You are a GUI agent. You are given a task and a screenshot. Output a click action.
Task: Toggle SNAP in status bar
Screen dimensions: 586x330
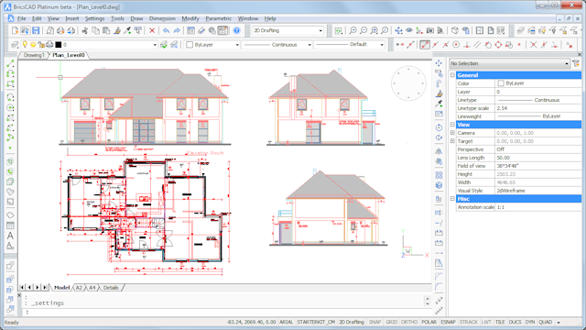(x=374, y=322)
